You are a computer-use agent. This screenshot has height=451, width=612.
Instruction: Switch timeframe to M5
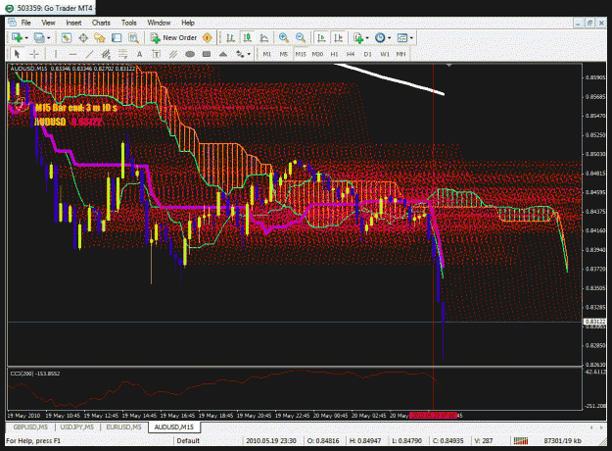284,54
